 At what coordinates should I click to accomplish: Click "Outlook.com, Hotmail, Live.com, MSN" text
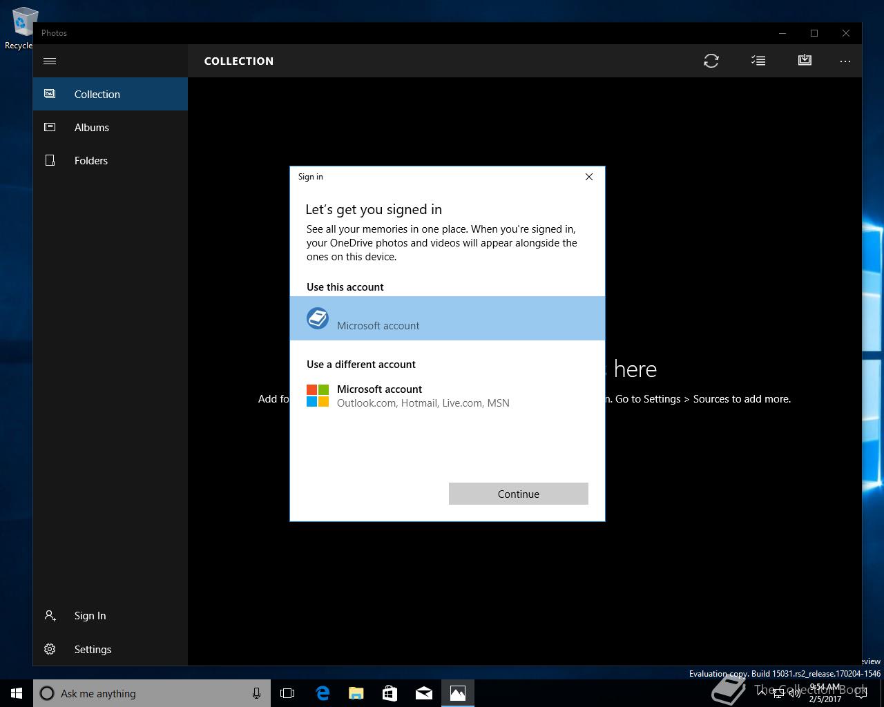[x=423, y=403]
